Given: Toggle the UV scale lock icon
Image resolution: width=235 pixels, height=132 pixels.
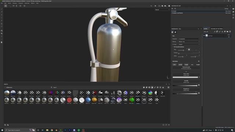Looking at the screenshot, I should tap(189, 49).
